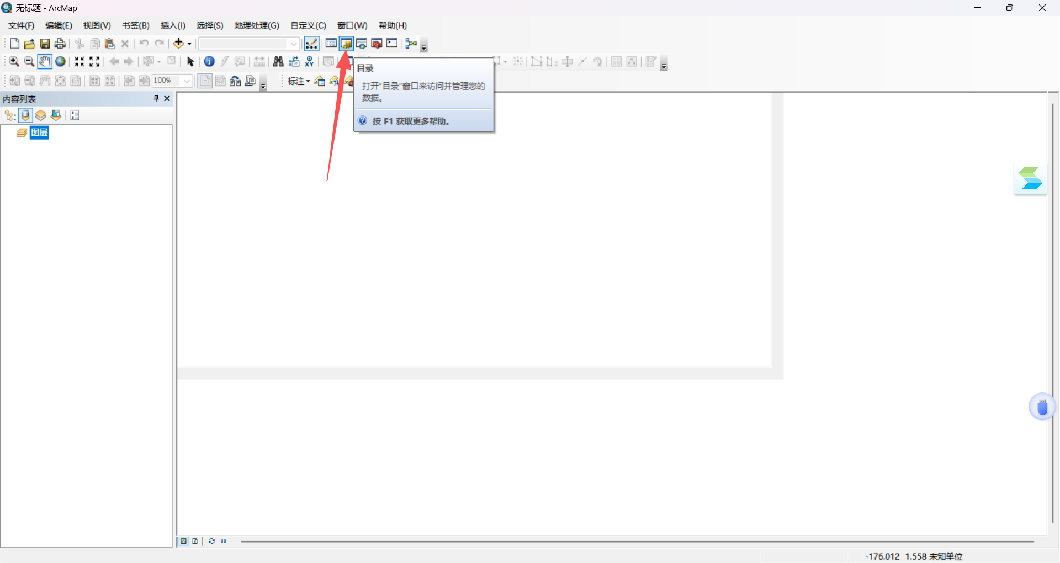Viewport: 1060px width, 563px height.
Task: Toggle the Editor toolbar button
Action: (312, 44)
